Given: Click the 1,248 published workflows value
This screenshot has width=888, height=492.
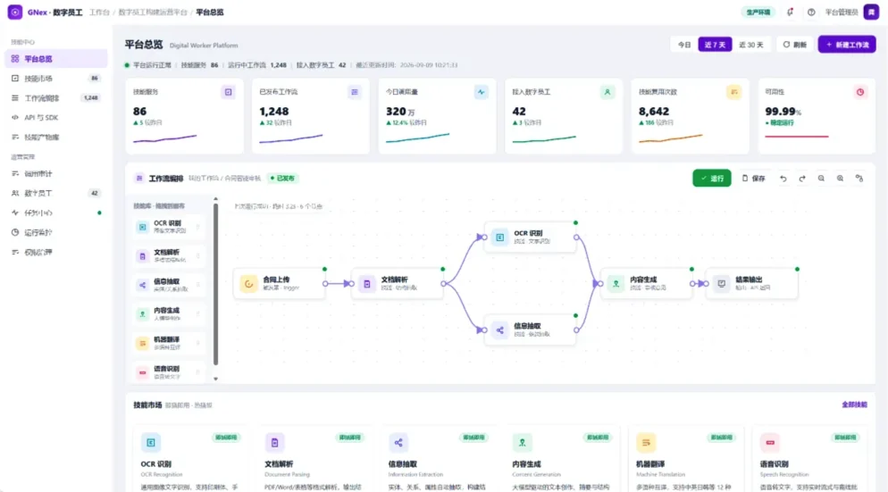Looking at the screenshot, I should pos(274,112).
